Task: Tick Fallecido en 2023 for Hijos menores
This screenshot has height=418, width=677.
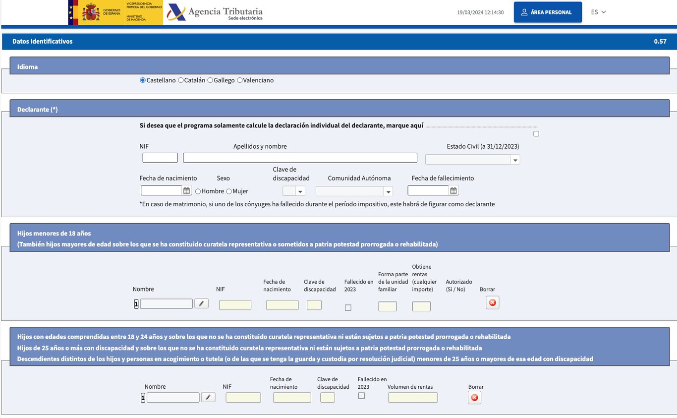Action: coord(348,307)
